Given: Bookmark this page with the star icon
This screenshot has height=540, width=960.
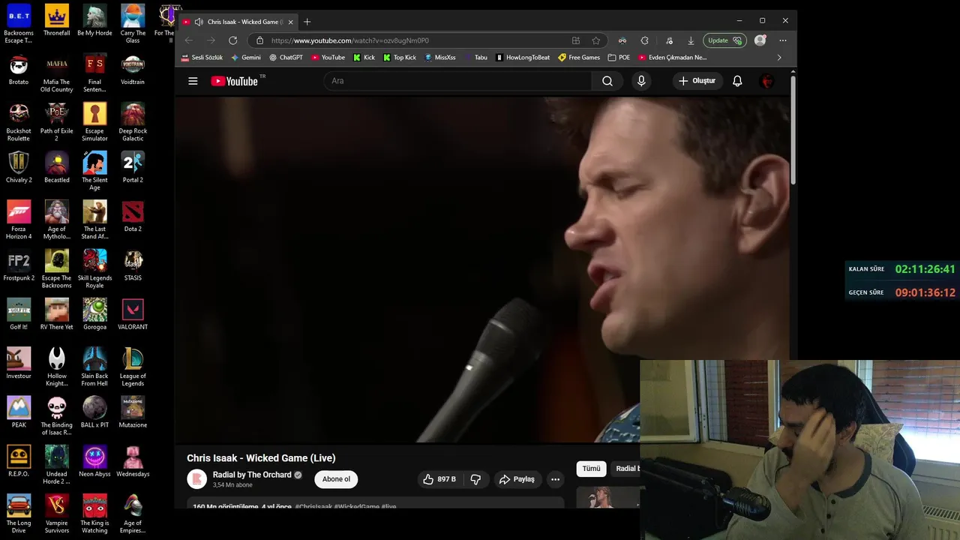Looking at the screenshot, I should pos(596,40).
